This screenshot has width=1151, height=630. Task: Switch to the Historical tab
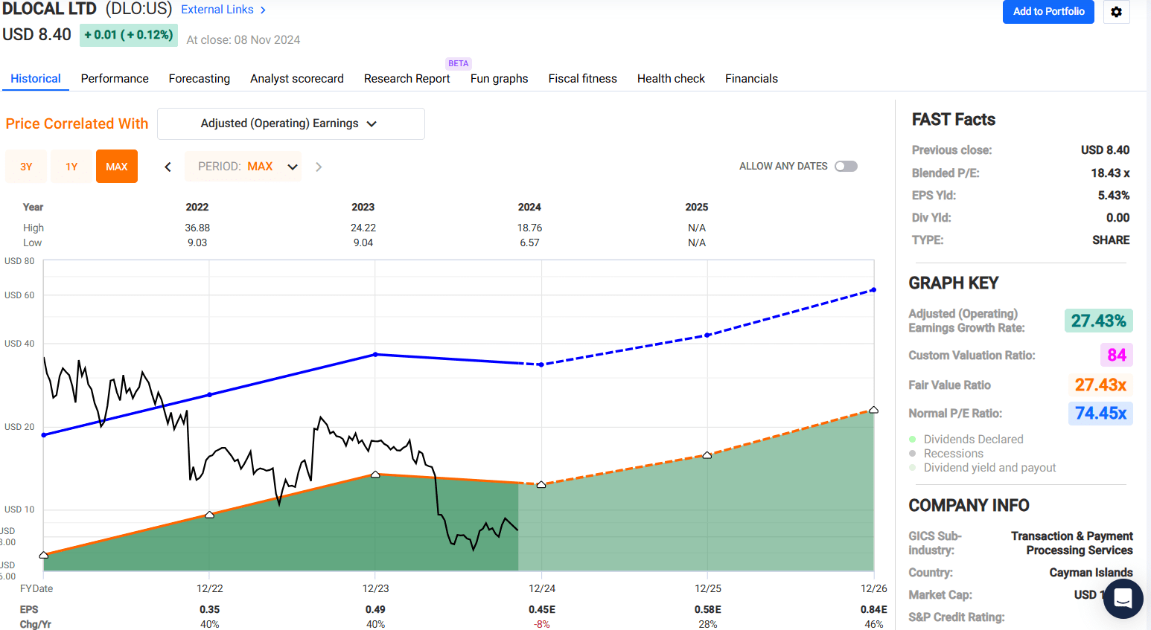(x=36, y=78)
